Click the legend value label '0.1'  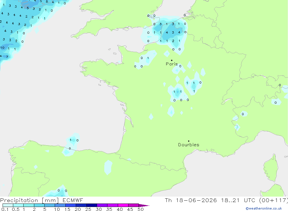[x=5, y=209]
